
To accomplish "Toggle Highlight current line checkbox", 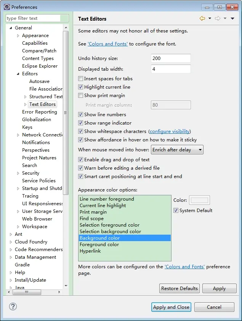I will click(x=81, y=87).
